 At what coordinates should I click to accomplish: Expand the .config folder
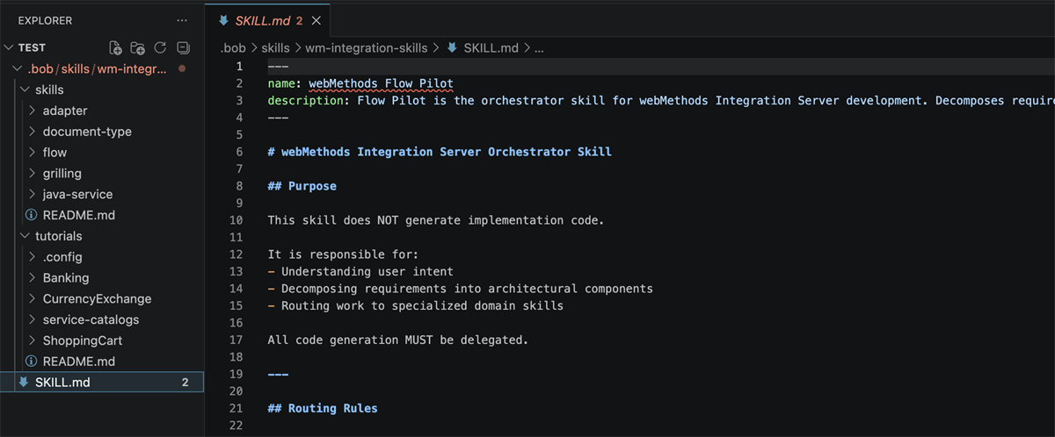(32, 257)
